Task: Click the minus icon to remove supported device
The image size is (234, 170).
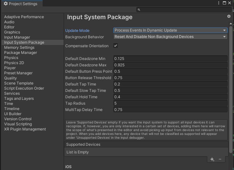Action: pyautogui.click(x=220, y=159)
